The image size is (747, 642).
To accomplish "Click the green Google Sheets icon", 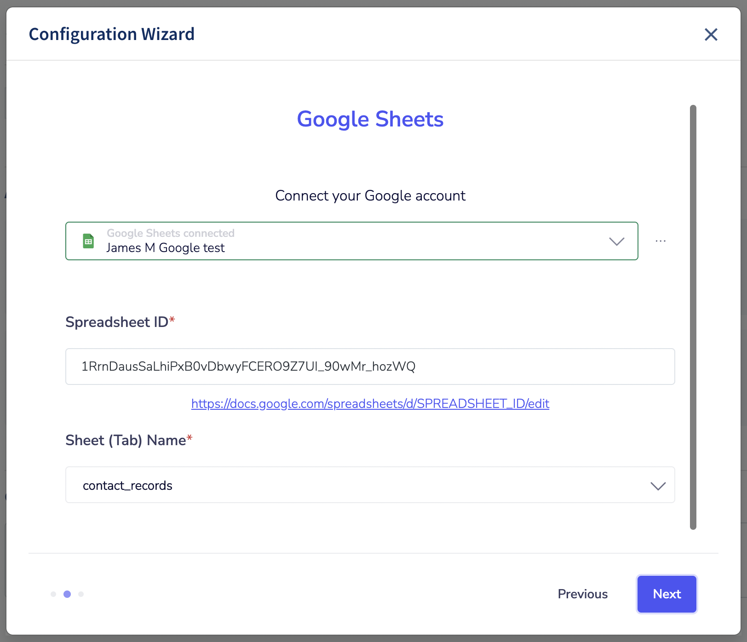I will coord(88,241).
